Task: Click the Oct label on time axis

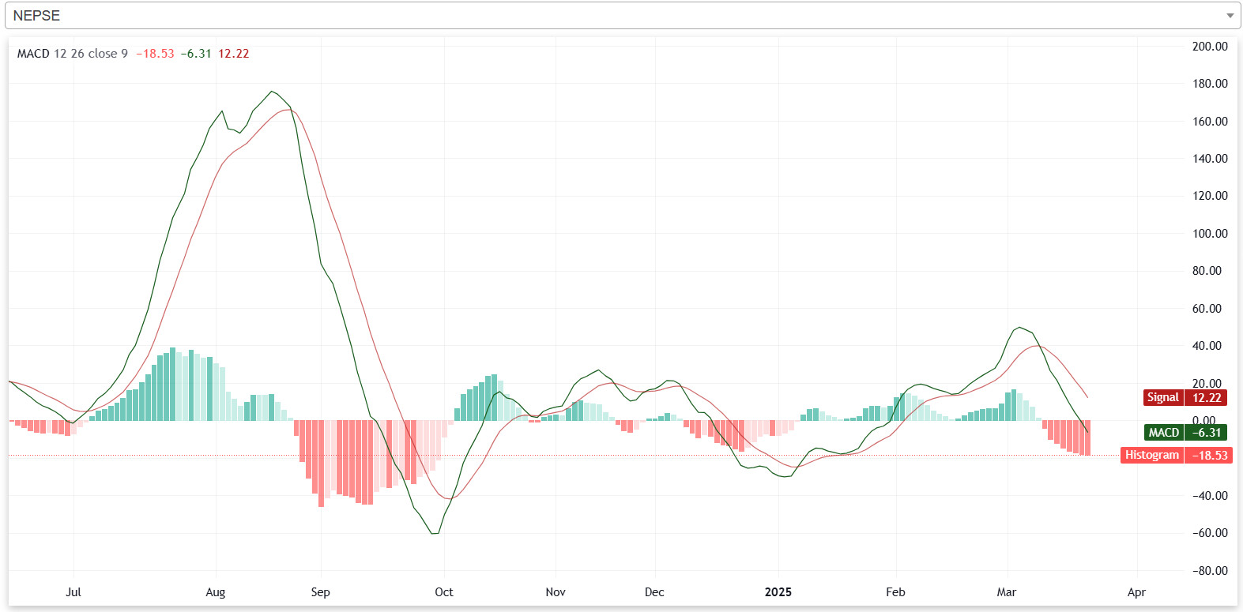Action: 444,592
